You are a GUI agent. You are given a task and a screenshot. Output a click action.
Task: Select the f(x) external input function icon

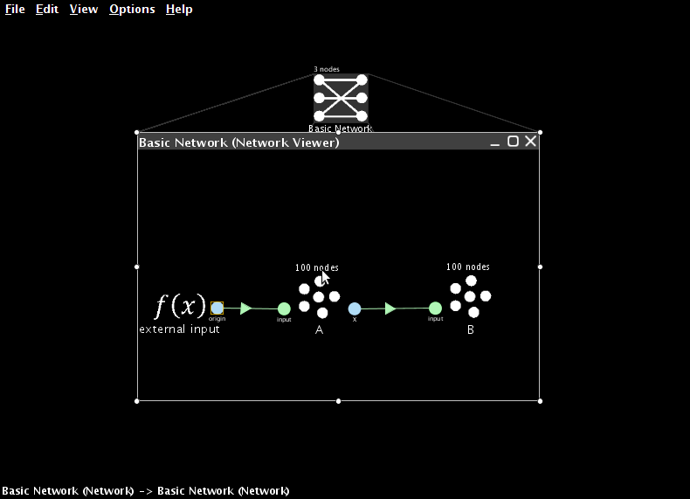coord(181,306)
